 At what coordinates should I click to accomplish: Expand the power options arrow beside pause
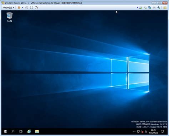pyautogui.click(x=22, y=7)
